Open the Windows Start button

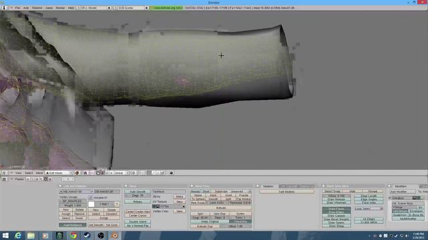point(5,235)
